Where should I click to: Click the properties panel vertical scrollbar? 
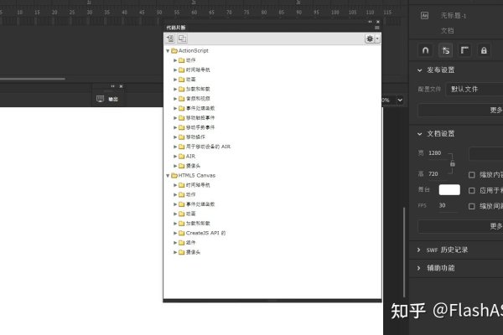pyautogui.click(x=404, y=252)
